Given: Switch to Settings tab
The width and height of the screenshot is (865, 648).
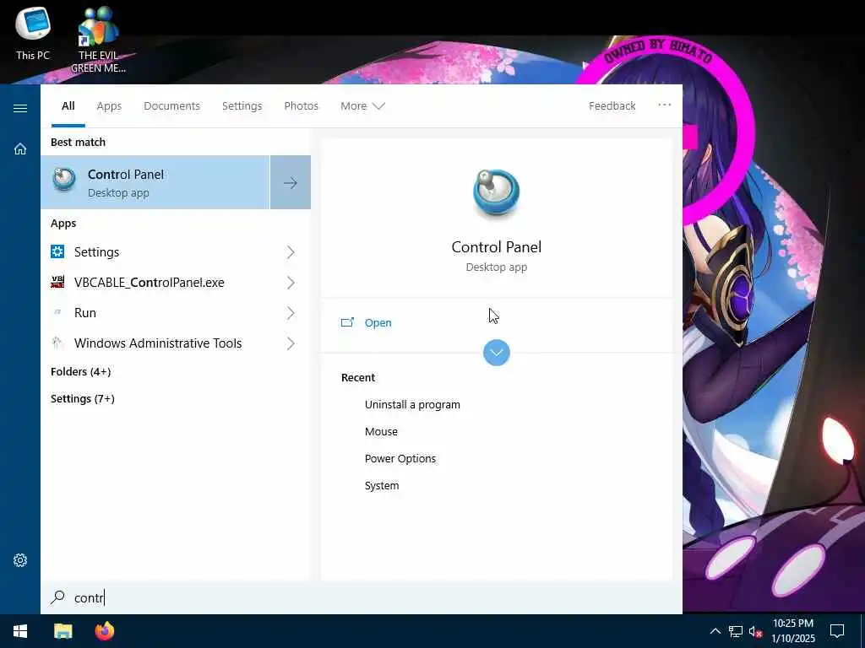Looking at the screenshot, I should tap(242, 105).
